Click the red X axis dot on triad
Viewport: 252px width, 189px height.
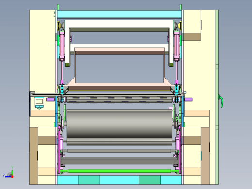pyautogui.click(x=12, y=177)
